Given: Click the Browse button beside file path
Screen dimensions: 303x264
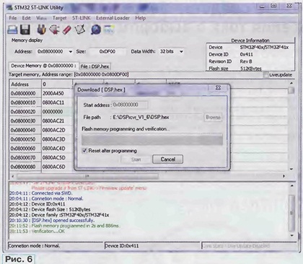Looking at the screenshot, I should (x=213, y=118).
